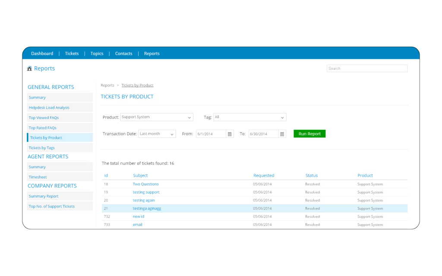Open the Timesheet report under Agent Reports
The image size is (442, 276).
click(x=38, y=177)
